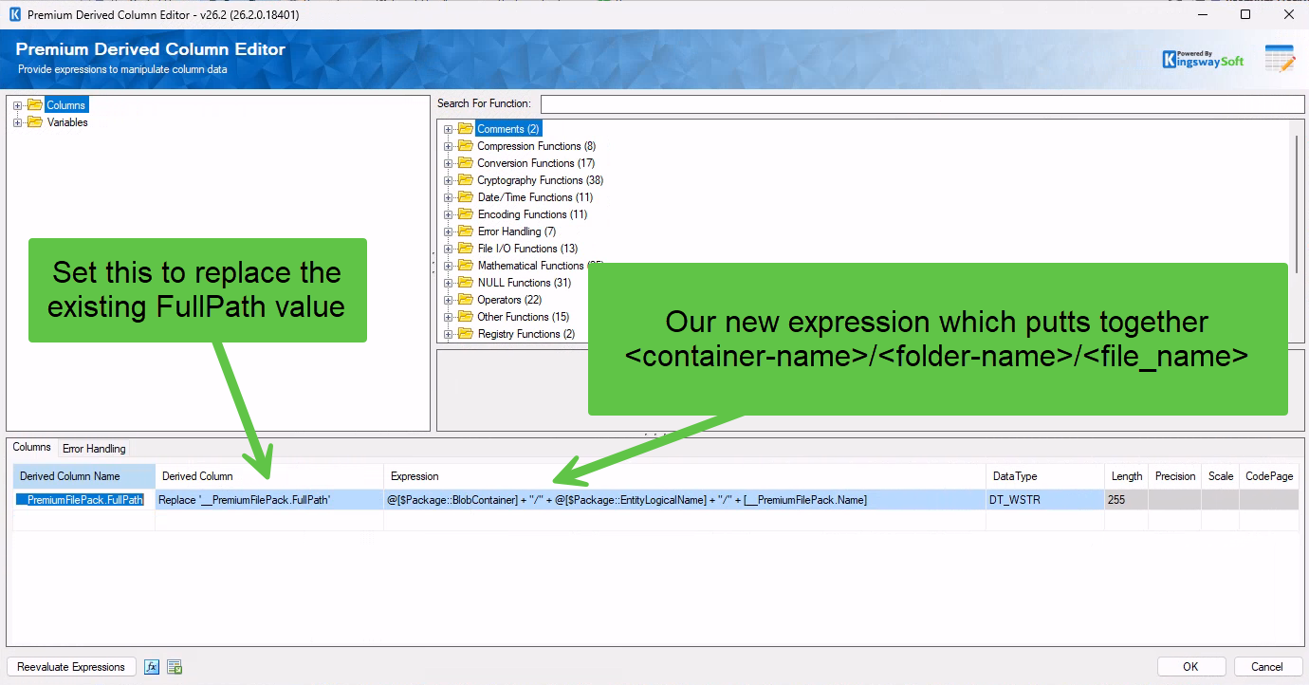Click the Error Handling folder icon
This screenshot has height=685, width=1309.
pyautogui.click(x=465, y=231)
